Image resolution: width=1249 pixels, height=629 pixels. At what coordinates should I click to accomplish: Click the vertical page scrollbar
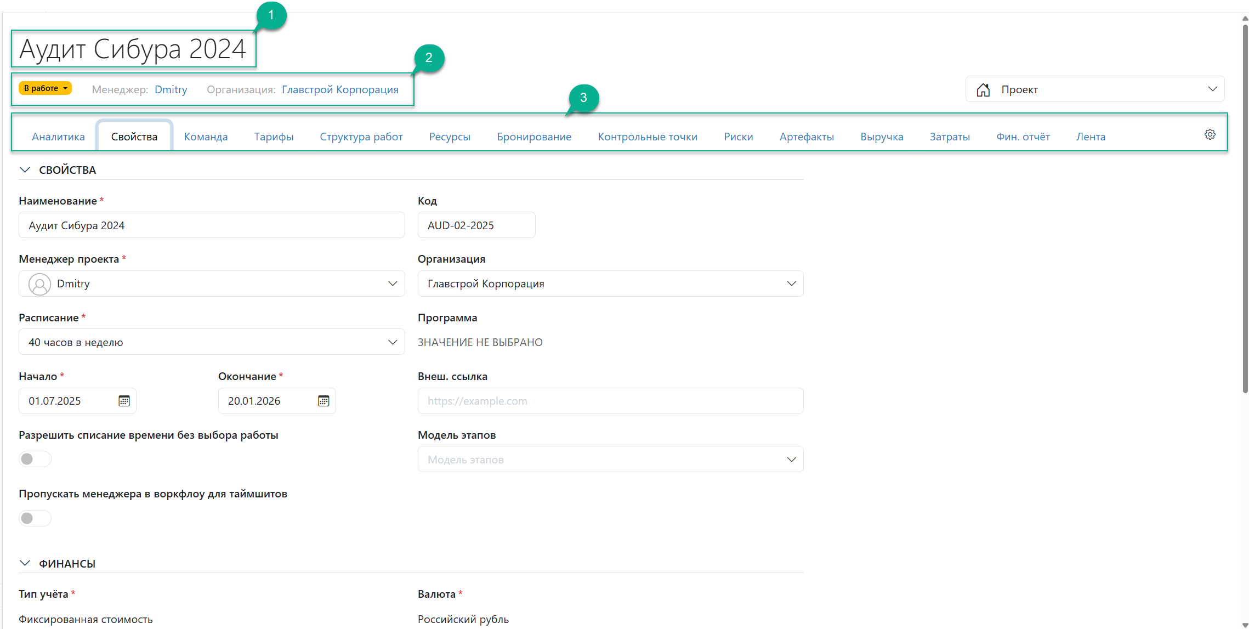[1245, 208]
